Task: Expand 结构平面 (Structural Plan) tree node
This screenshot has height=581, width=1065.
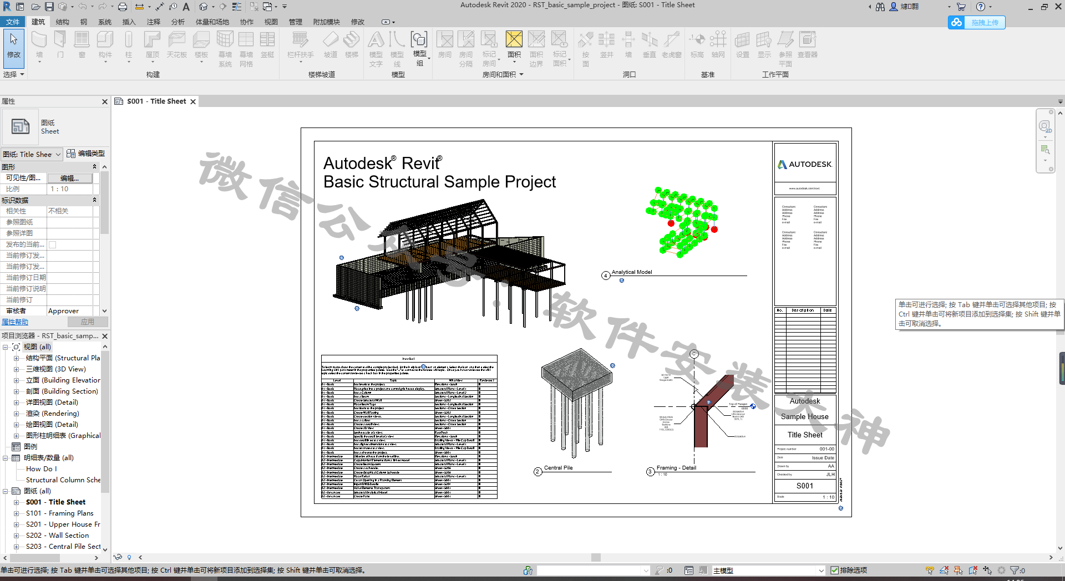Action: (x=16, y=358)
